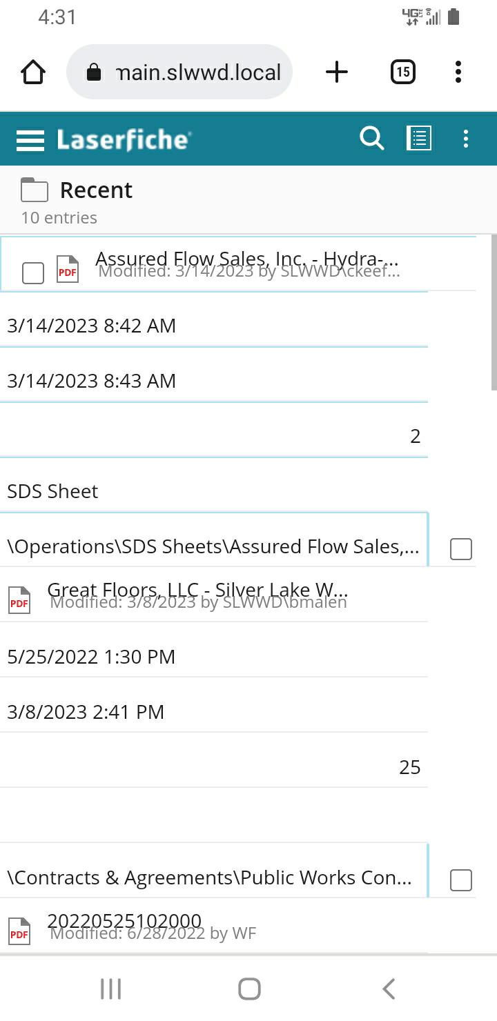The width and height of the screenshot is (497, 1021).
Task: Click the Assured Flow Sales PDF icon
Action: 68,269
